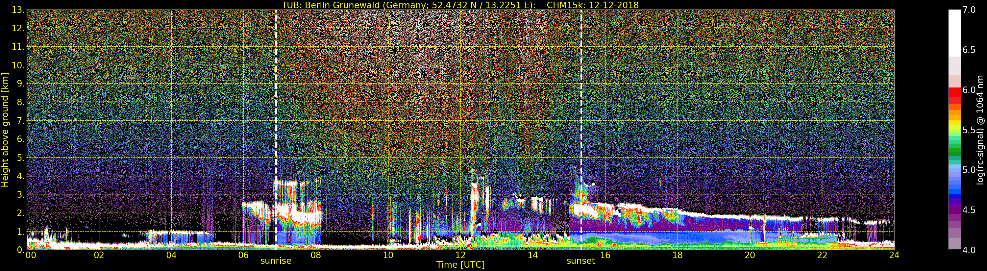Click colorbar tick value '5.5'
Viewport: 987px width, 271px height.
pyautogui.click(x=969, y=130)
